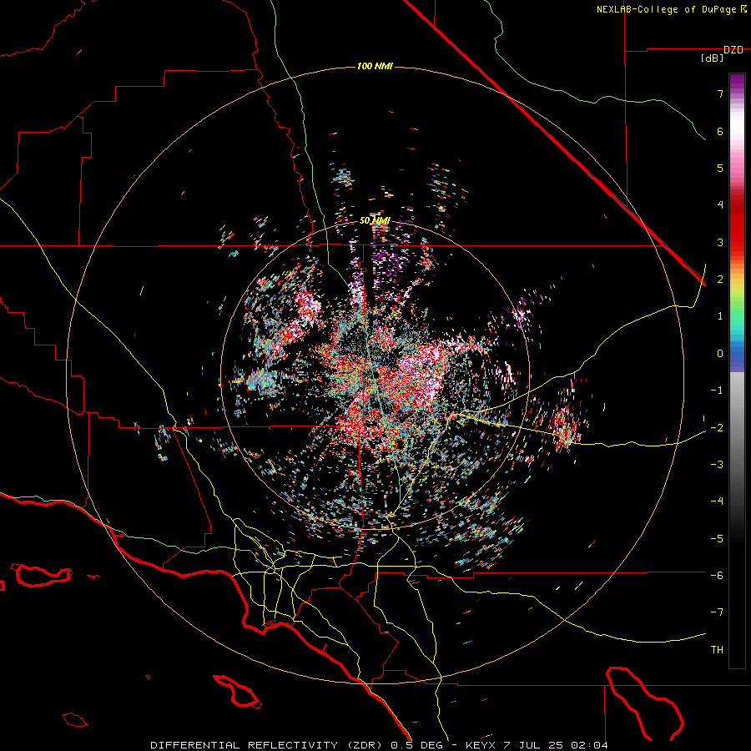
Task: Click the -7 value on the color scale
Action: click(717, 612)
